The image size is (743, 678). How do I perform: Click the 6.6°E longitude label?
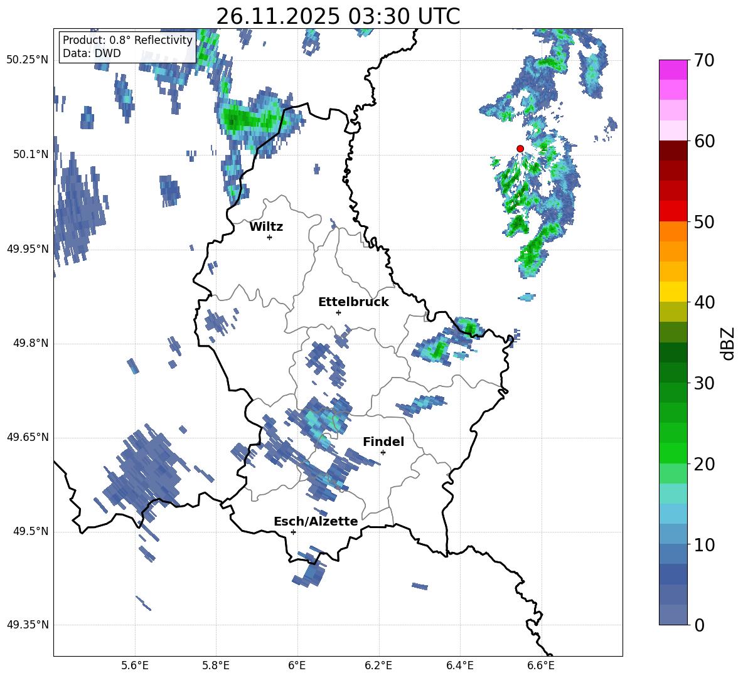[x=541, y=665]
